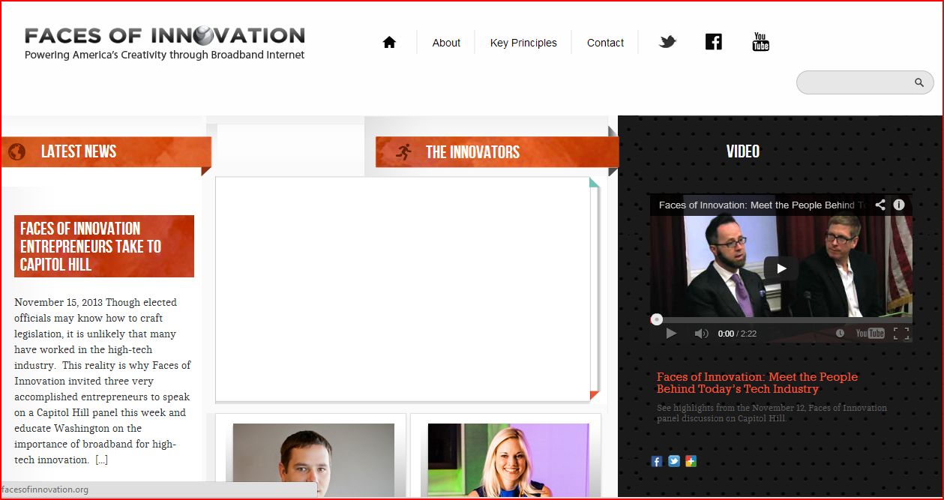The width and height of the screenshot is (944, 500).
Task: Toggle video fullscreen mode
Action: coord(901,334)
